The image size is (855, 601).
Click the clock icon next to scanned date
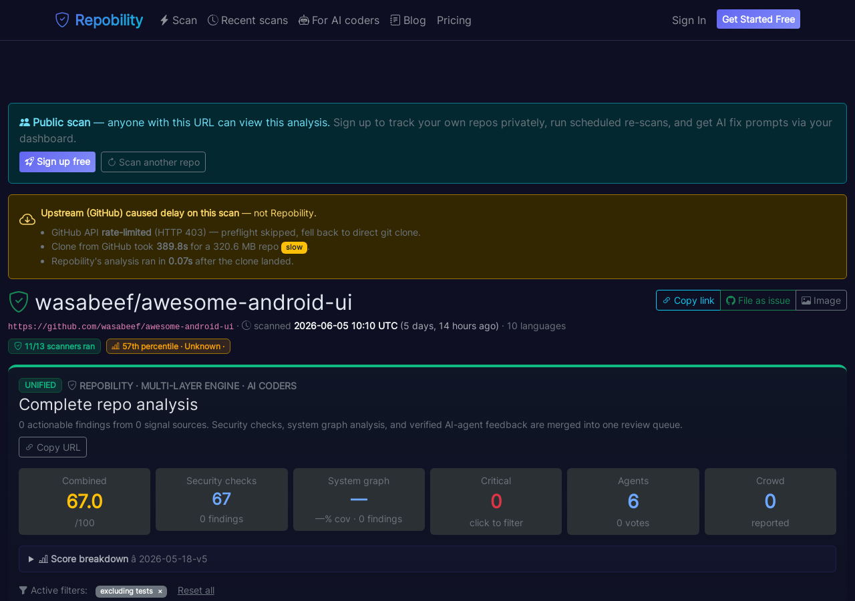[x=246, y=326]
